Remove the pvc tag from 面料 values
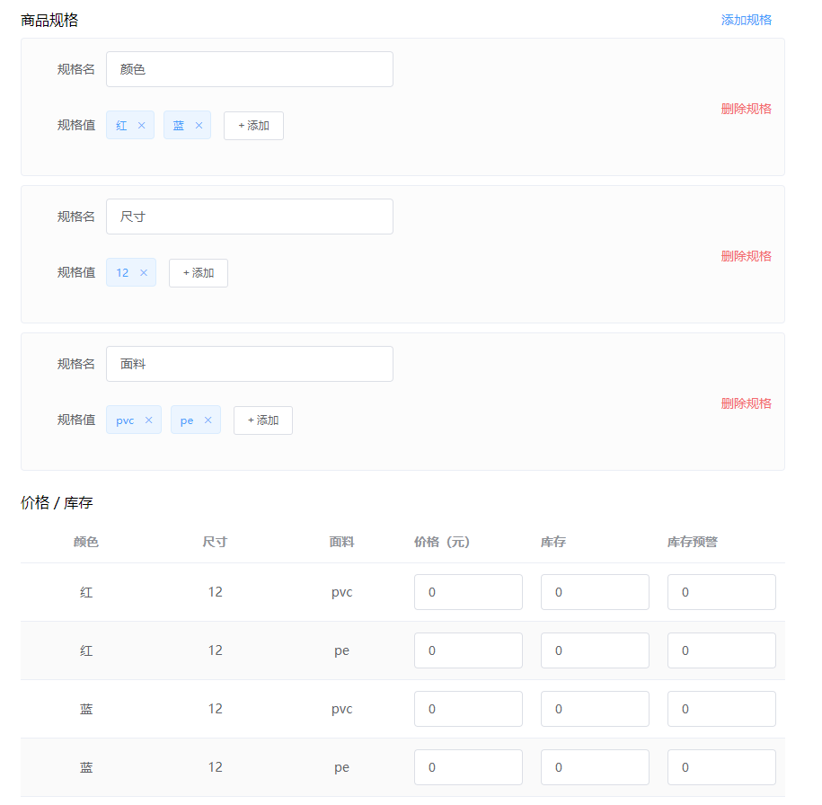Viewport: 822px width, 805px height. pyautogui.click(x=149, y=420)
